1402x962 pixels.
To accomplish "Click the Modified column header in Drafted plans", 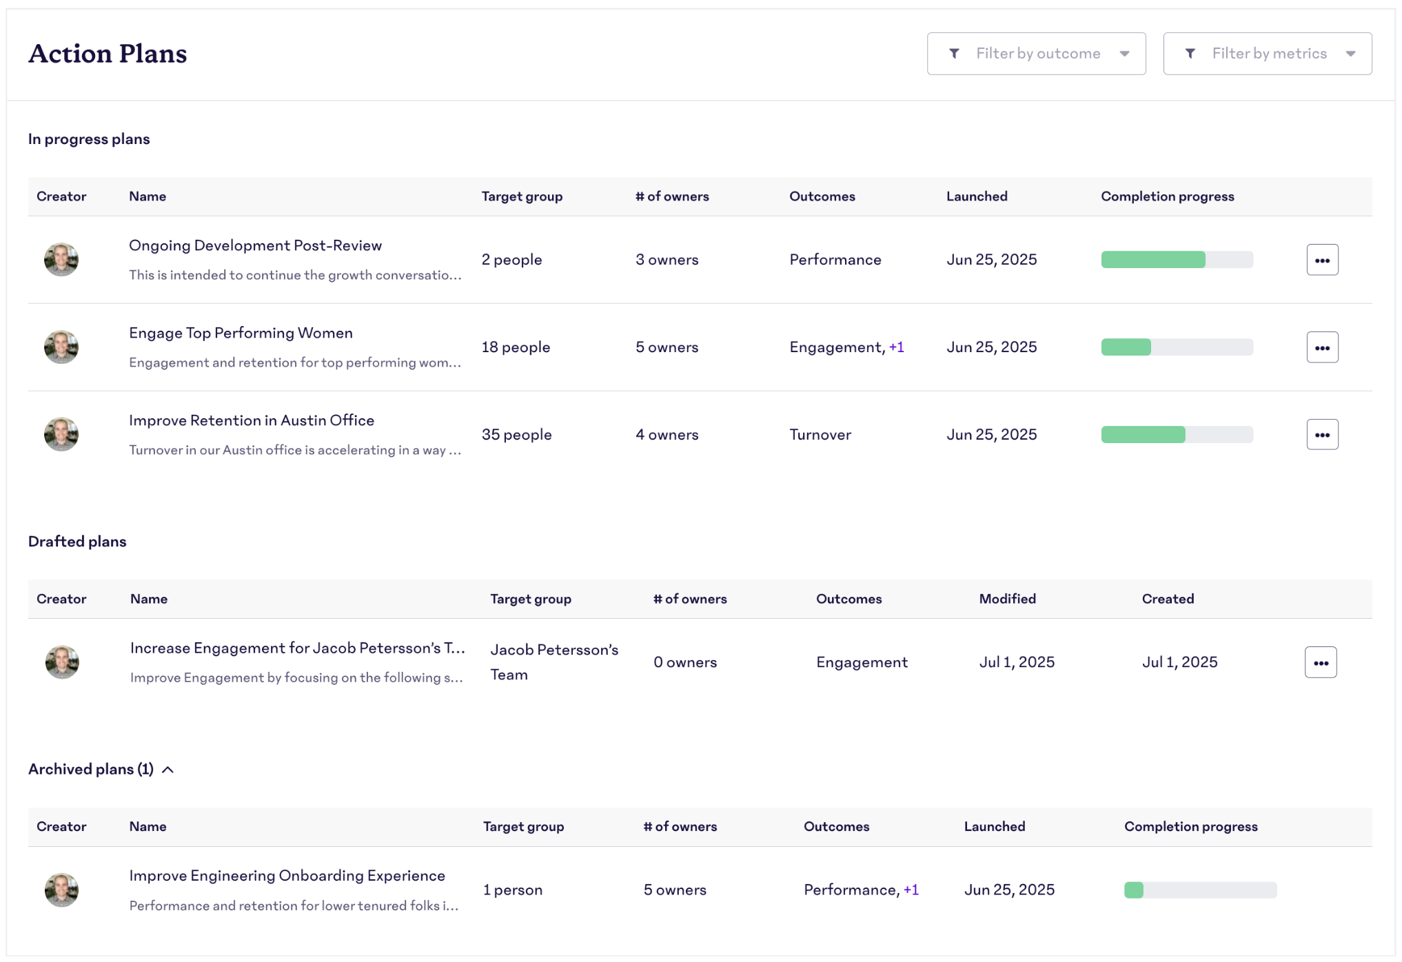I will [1008, 599].
